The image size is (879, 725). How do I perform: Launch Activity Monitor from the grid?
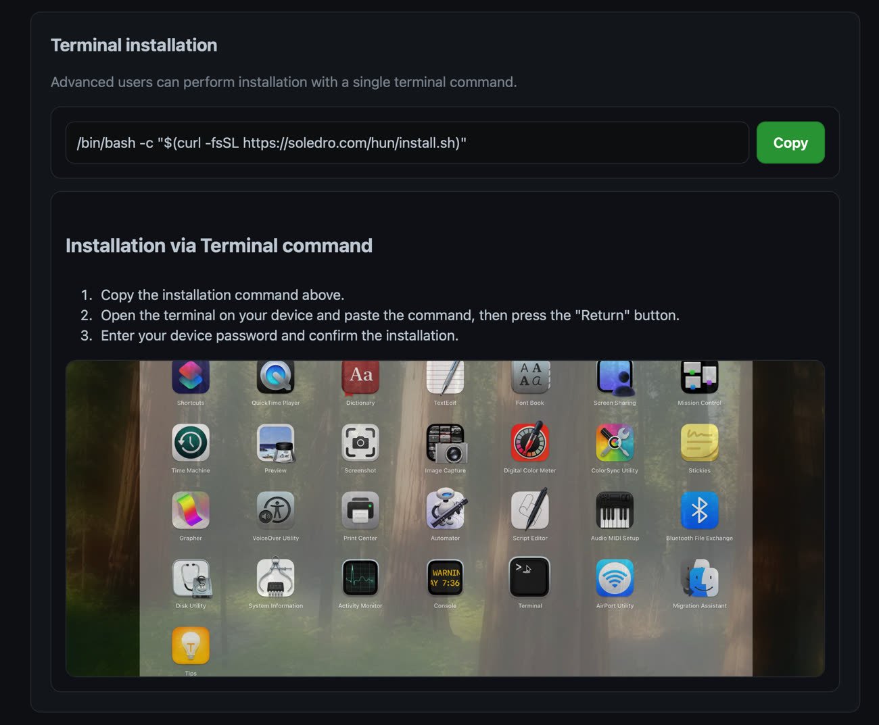[360, 578]
